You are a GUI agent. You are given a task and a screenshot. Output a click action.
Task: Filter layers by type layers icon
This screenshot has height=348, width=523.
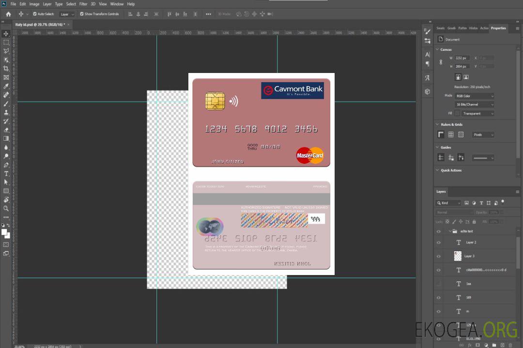(x=481, y=203)
